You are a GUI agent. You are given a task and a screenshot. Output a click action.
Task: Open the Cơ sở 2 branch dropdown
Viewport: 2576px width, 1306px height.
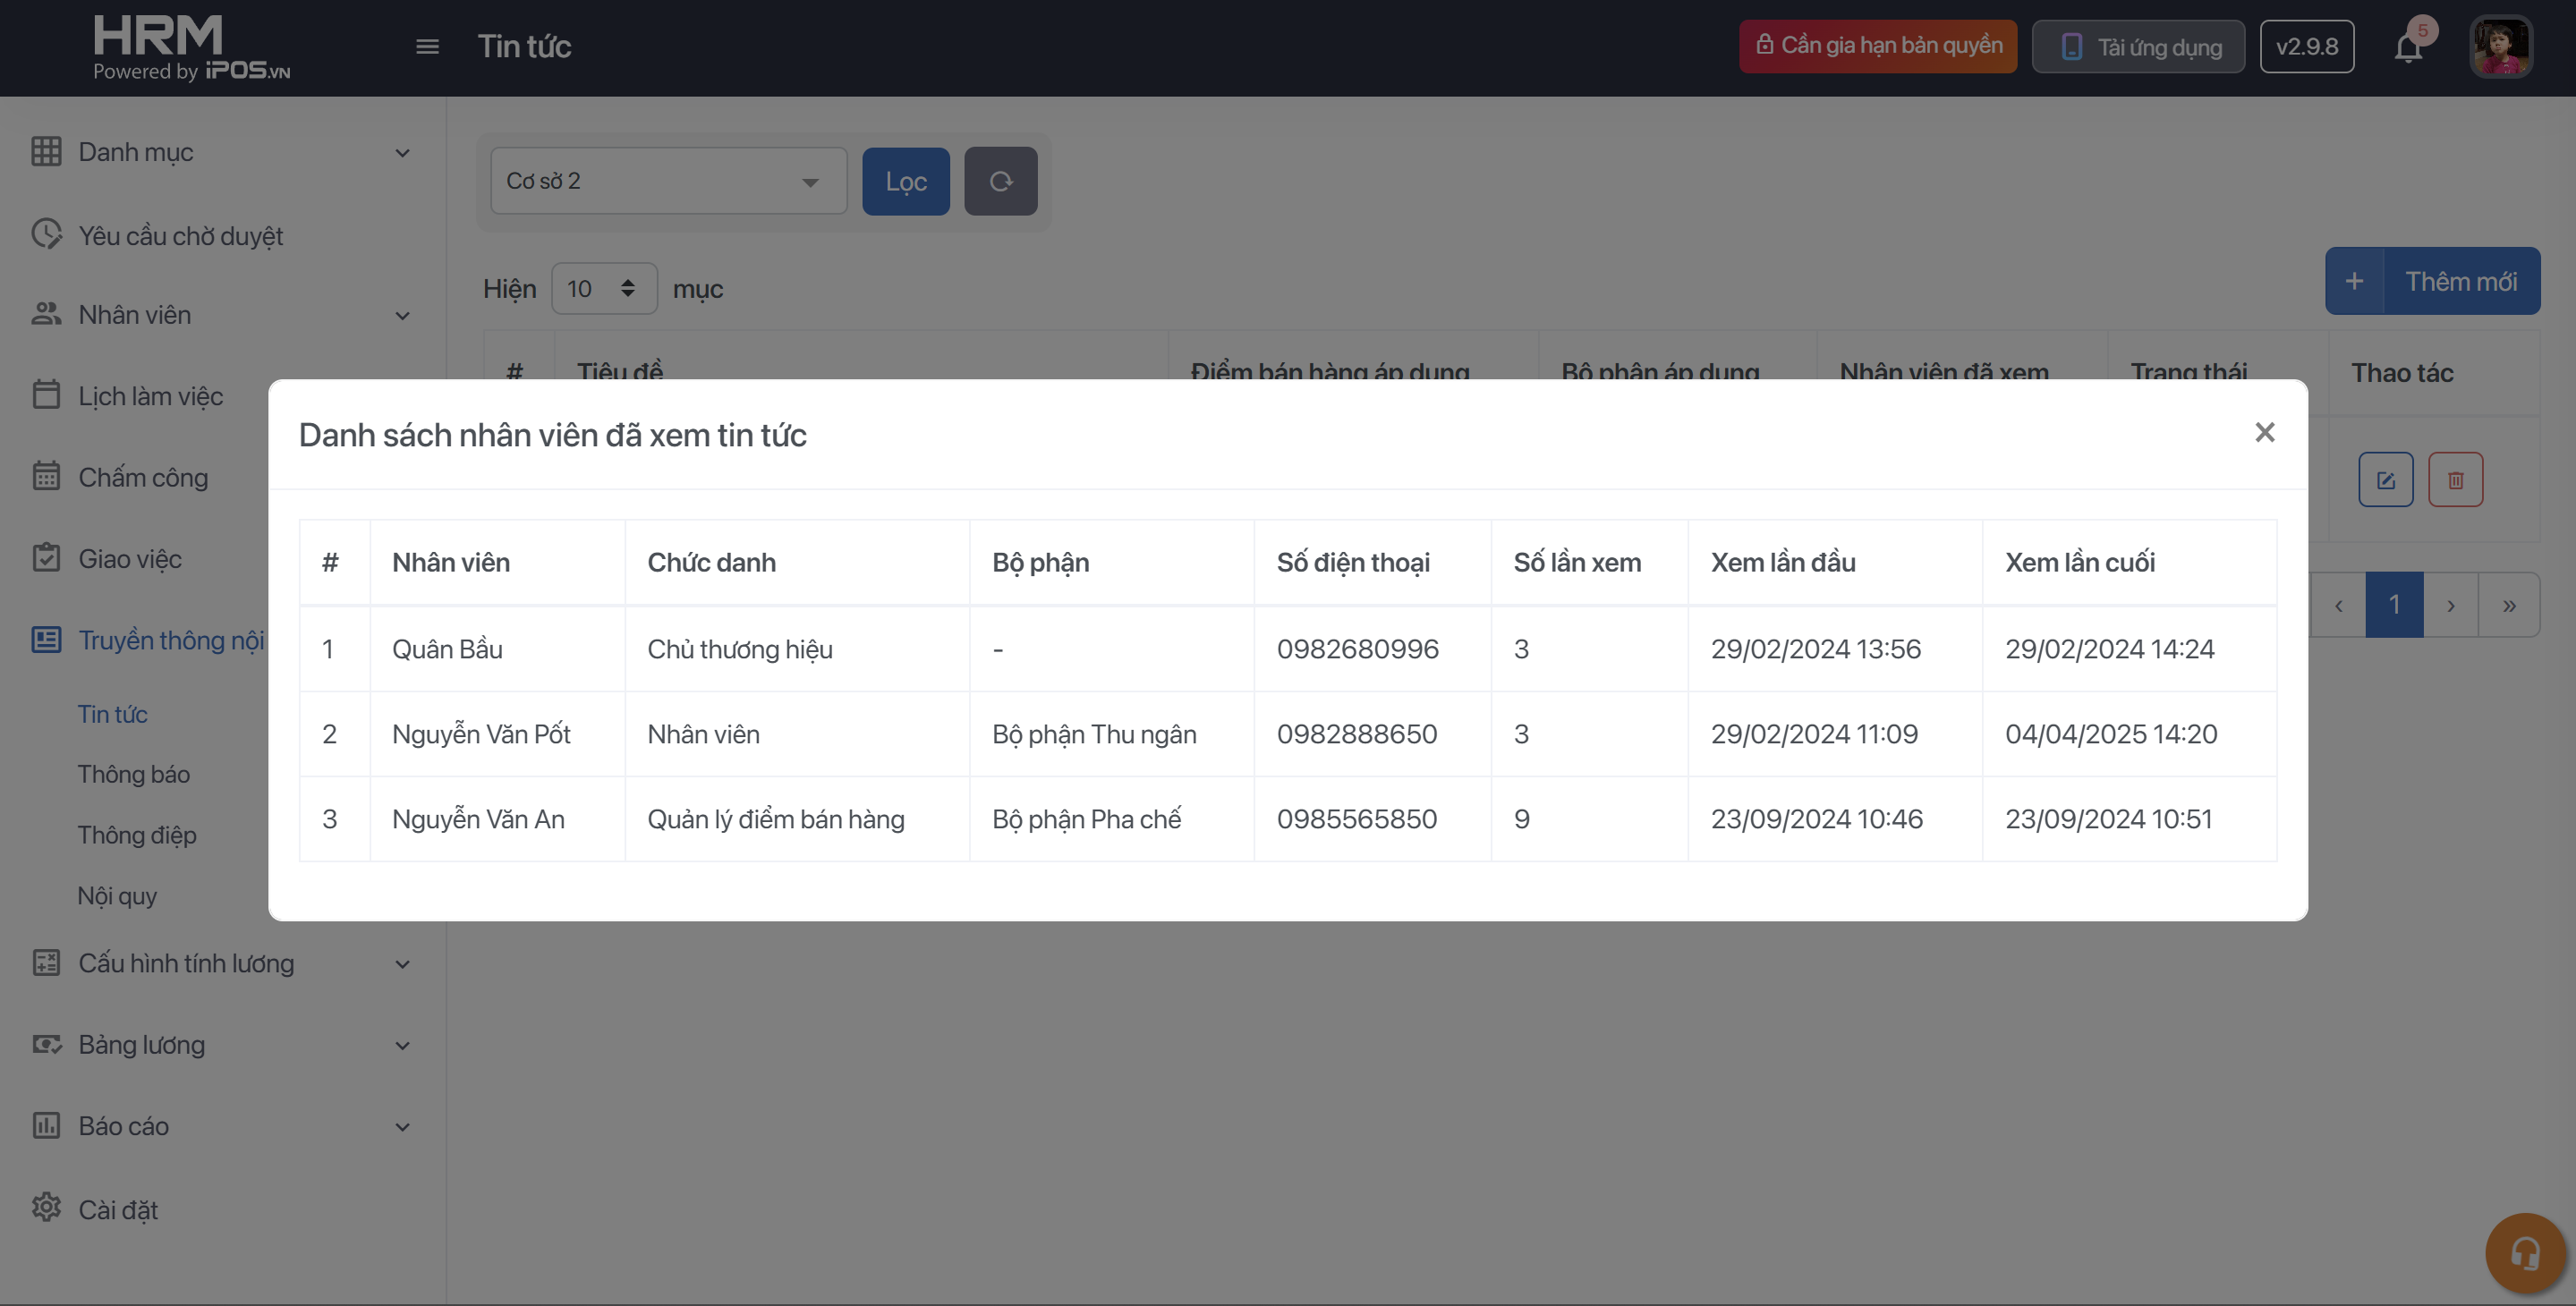[x=668, y=181]
